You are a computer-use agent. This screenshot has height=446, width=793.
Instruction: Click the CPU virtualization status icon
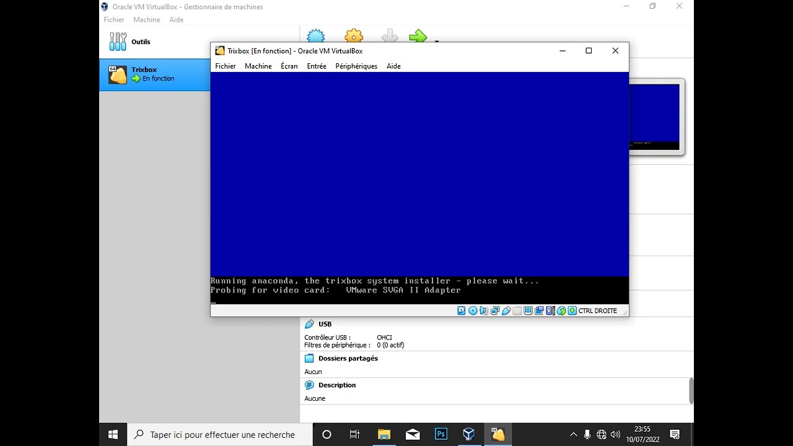(x=550, y=311)
